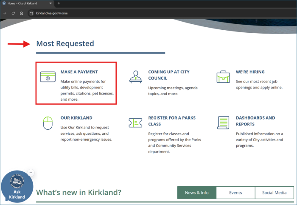Image resolution: width=297 pixels, height=205 pixels.
Task: Click the document icon for Dashboards and Reports
Action: (223, 122)
